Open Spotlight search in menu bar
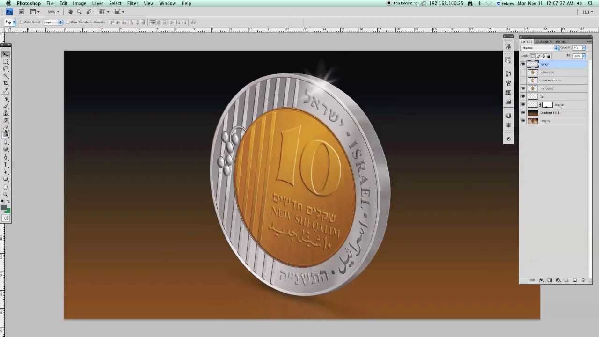 click(591, 3)
